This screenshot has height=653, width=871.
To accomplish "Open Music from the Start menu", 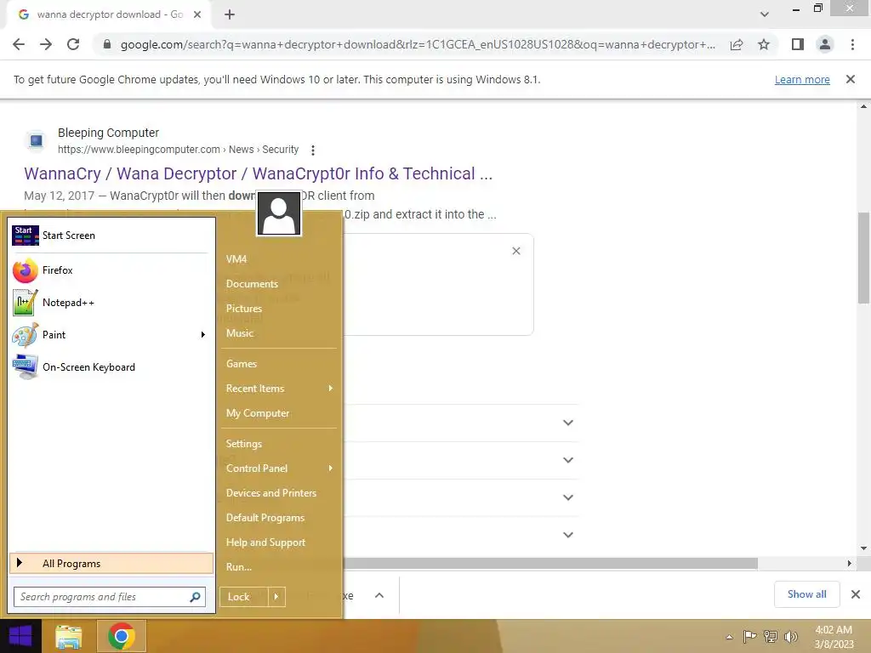I will 239,333.
